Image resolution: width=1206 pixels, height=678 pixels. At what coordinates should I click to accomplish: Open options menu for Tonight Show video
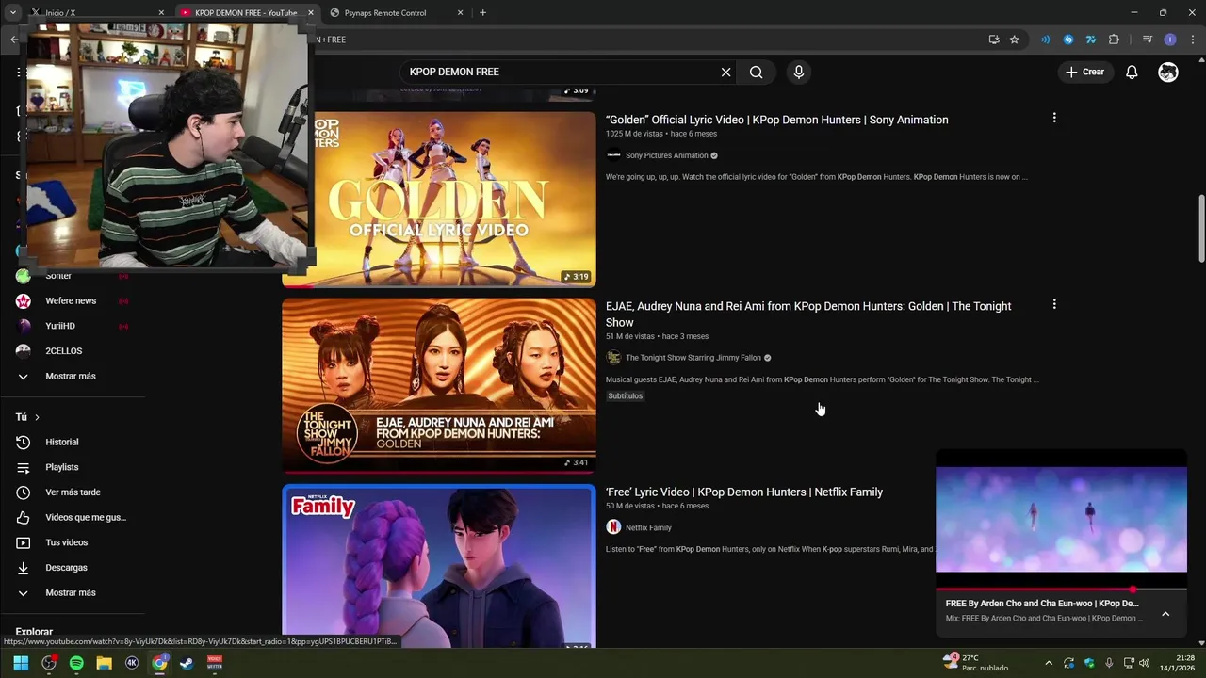pos(1054,304)
